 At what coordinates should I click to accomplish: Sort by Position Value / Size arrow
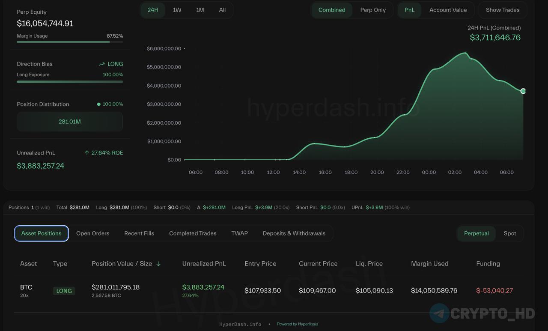(x=158, y=264)
